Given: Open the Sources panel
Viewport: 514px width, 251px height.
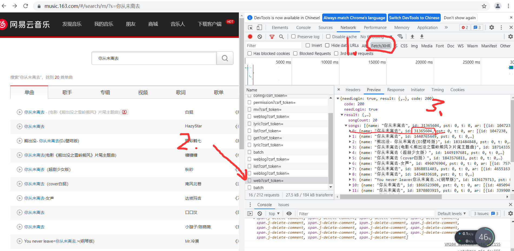Looking at the screenshot, I should click(325, 27).
